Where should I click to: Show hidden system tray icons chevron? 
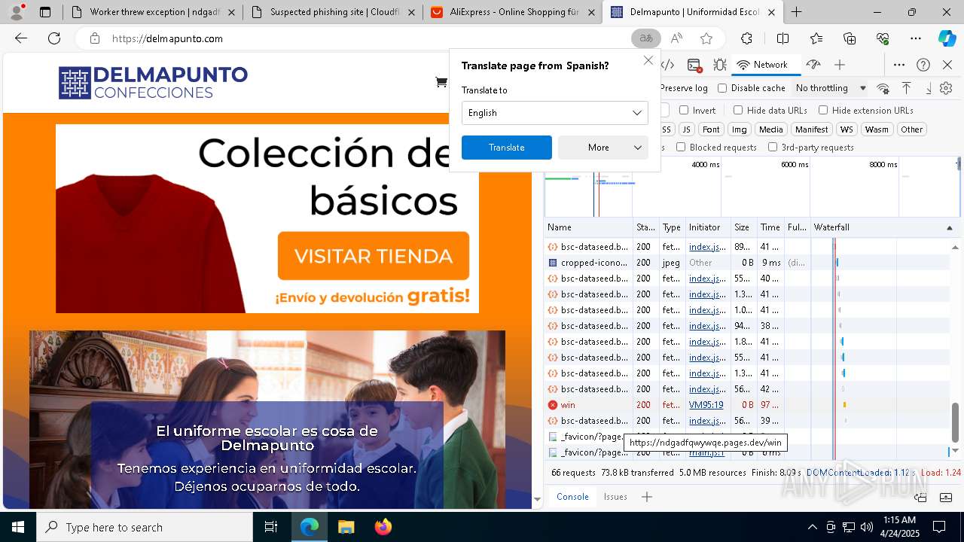click(812, 527)
